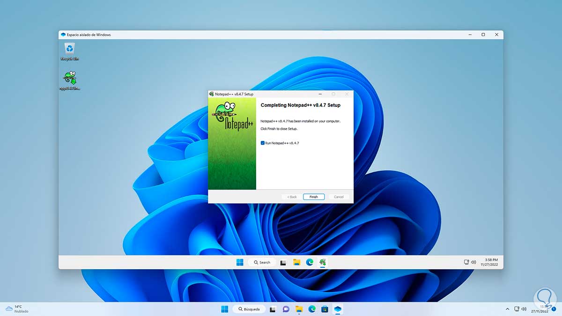562x316 pixels.
Task: Click the Sandbox taskbar Search box
Action: (x=261, y=262)
